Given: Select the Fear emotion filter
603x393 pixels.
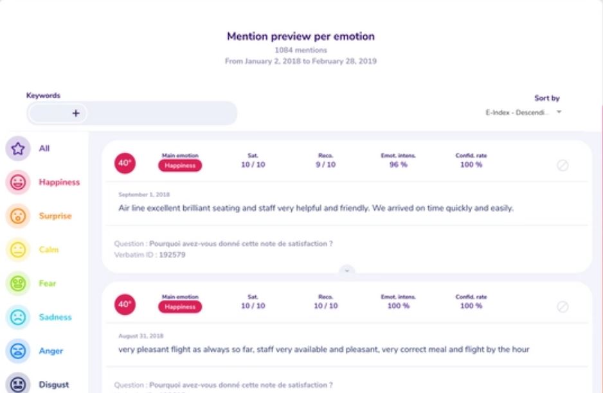Looking at the screenshot, I should (47, 283).
